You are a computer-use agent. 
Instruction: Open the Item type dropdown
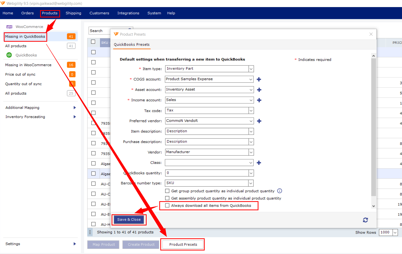coord(251,69)
